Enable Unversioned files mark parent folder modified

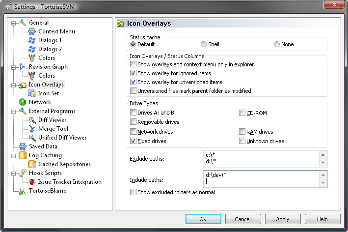(133, 91)
